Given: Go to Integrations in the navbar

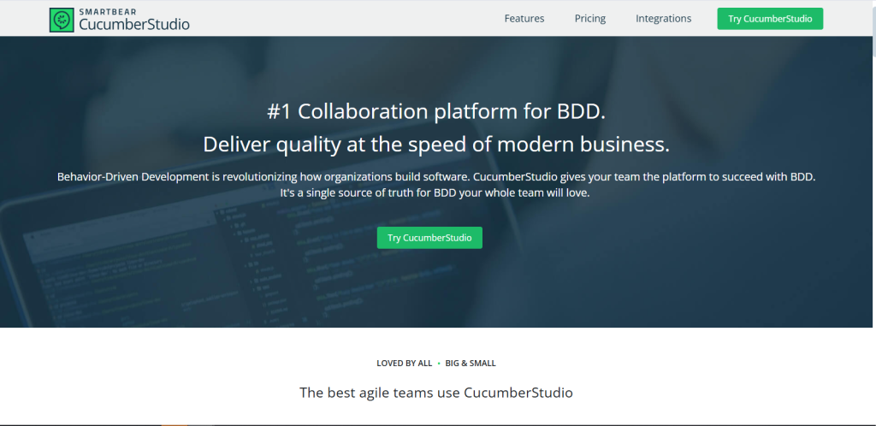Looking at the screenshot, I should click(x=663, y=19).
